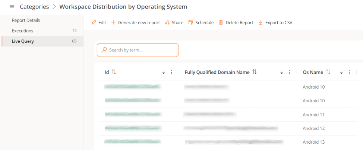Image resolution: width=363 pixels, height=150 pixels.
Task: Open the hamburger navigation menu
Action: 12,7
